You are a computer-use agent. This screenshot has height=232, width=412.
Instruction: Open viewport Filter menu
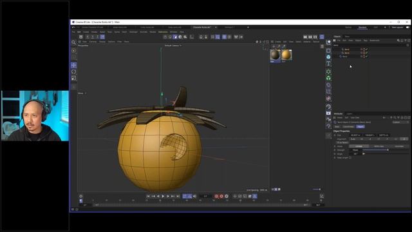point(119,41)
